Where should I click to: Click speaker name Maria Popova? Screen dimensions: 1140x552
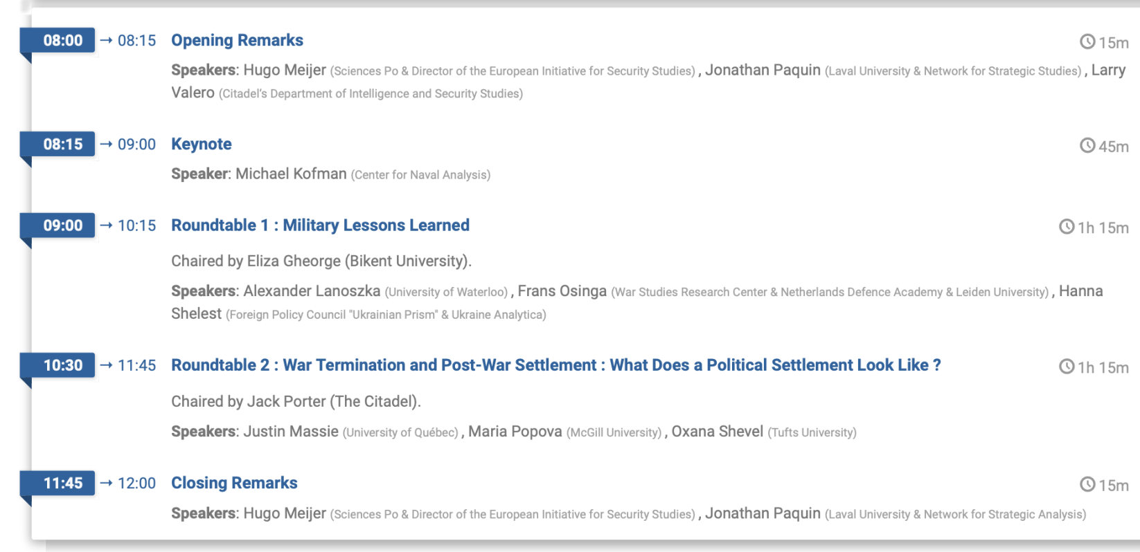(515, 432)
